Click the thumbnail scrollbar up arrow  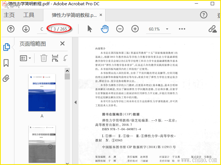click(67, 71)
